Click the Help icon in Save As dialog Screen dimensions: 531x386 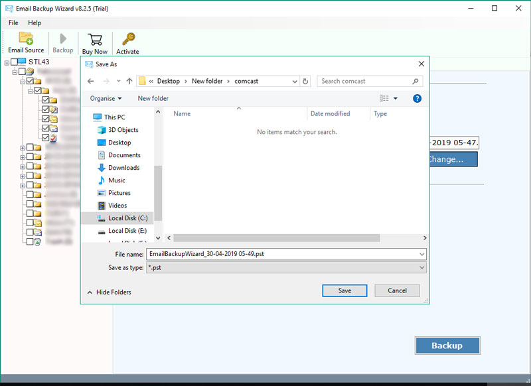pos(417,98)
